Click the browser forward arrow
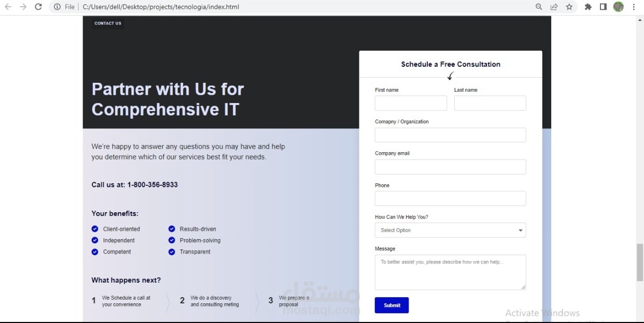The width and height of the screenshot is (644, 323). tap(23, 7)
